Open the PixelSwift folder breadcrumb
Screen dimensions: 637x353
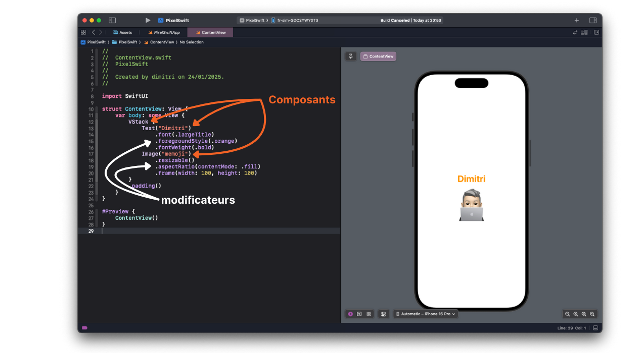pyautogui.click(x=124, y=42)
